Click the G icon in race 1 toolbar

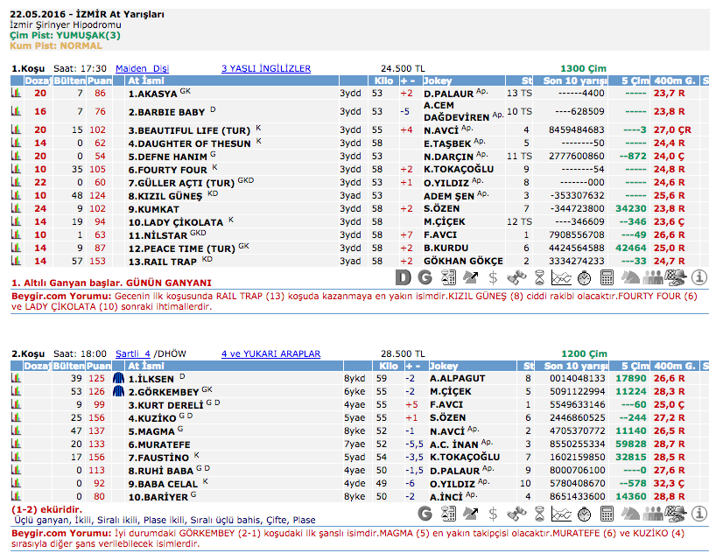[x=425, y=277]
